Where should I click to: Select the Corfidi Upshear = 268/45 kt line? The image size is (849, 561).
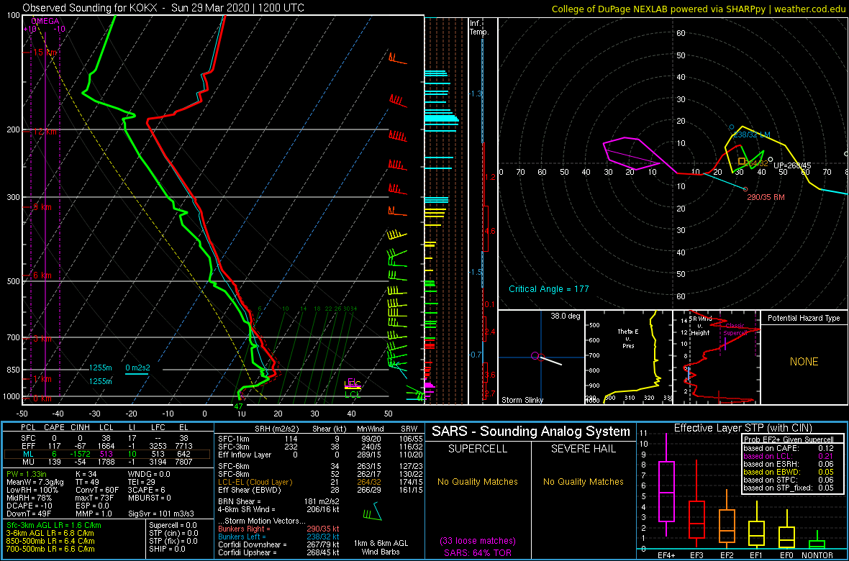tap(278, 553)
